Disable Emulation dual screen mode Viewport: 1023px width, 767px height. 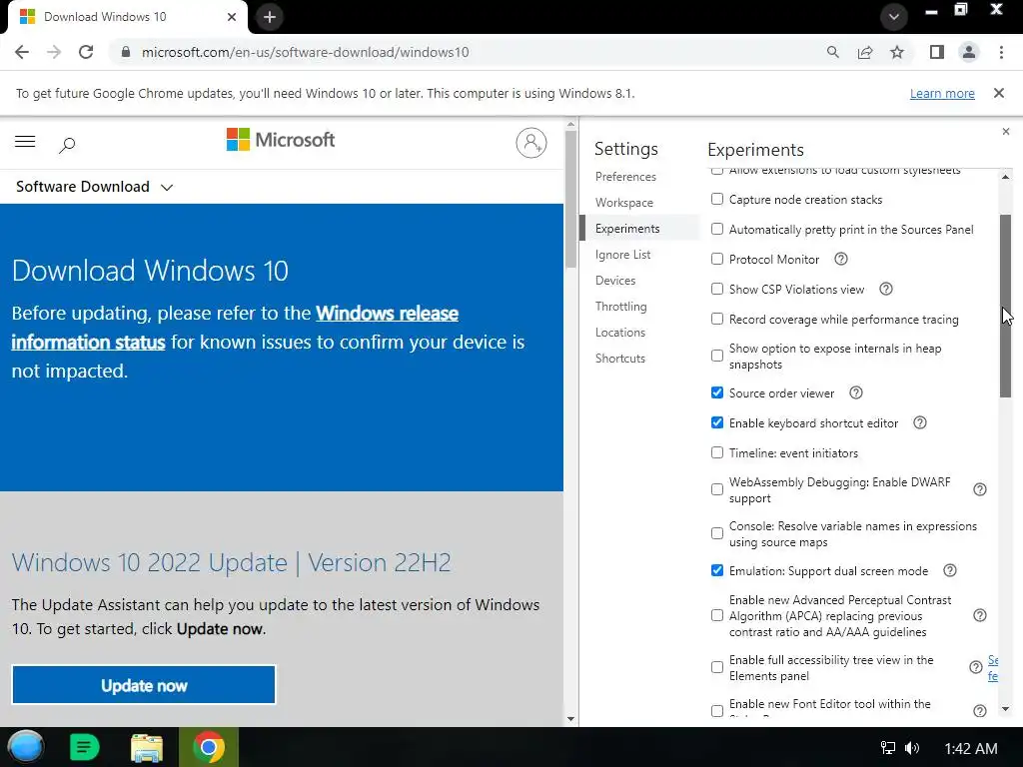pos(717,570)
